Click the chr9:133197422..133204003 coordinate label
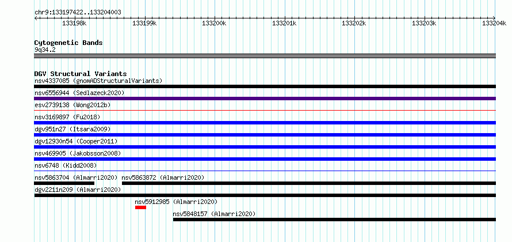The width and height of the screenshot is (512, 242). [78, 13]
